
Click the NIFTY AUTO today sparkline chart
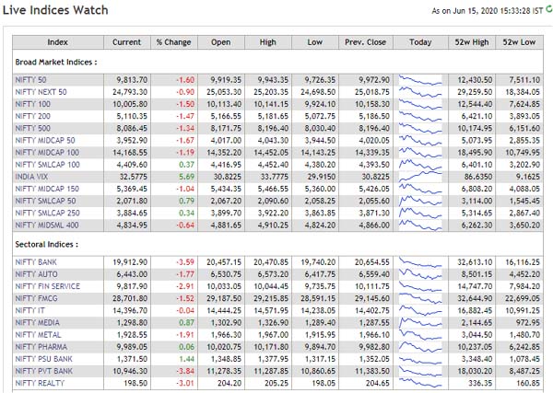coord(420,274)
